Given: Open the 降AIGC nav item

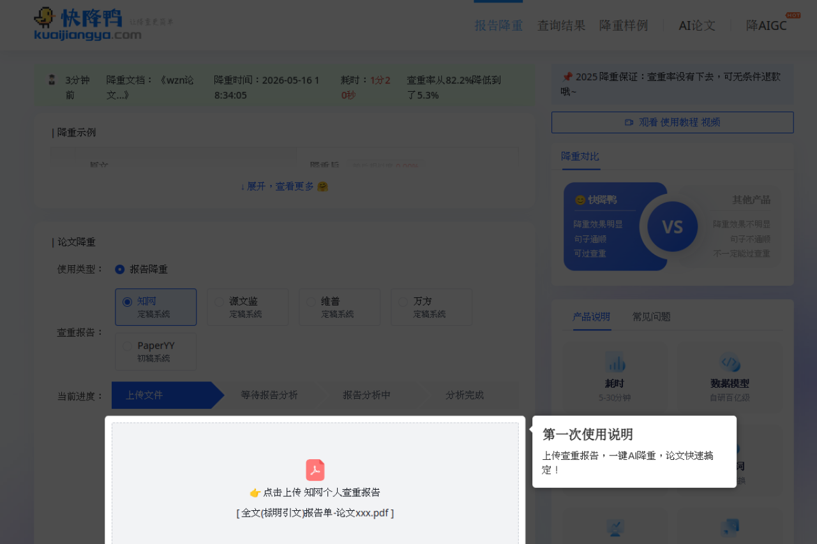Looking at the screenshot, I should coord(766,26).
